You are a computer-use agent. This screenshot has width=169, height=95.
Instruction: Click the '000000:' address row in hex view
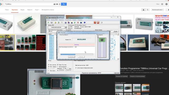point(52,36)
